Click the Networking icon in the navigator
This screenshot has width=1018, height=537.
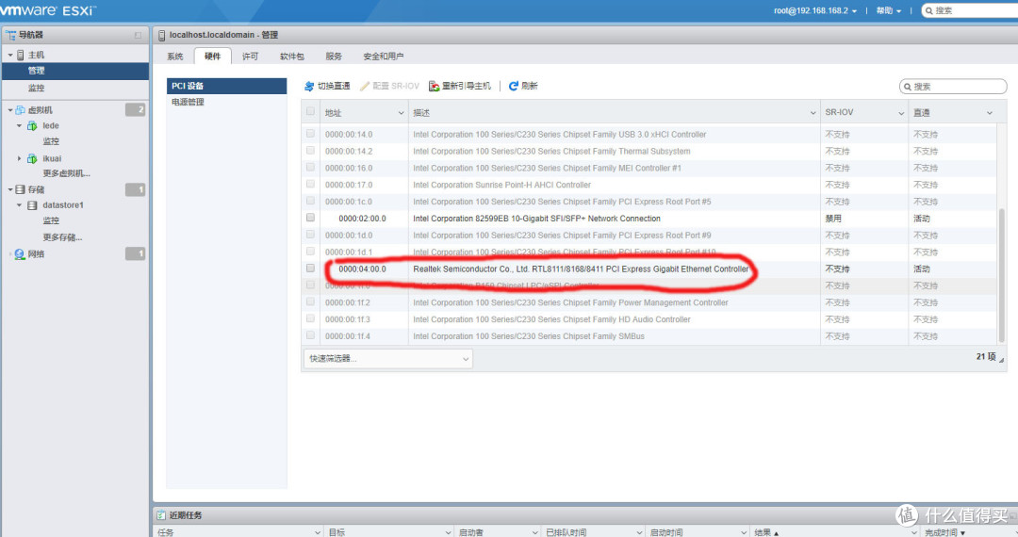[20, 254]
